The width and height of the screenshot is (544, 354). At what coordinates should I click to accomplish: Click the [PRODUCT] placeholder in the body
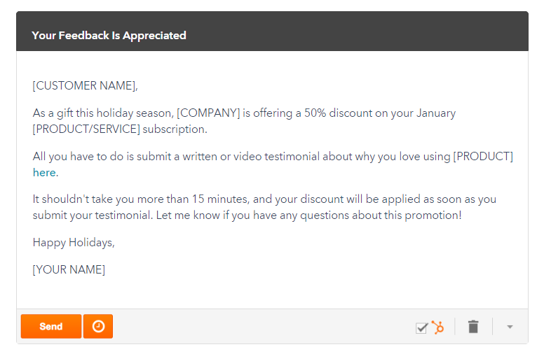coord(483,157)
